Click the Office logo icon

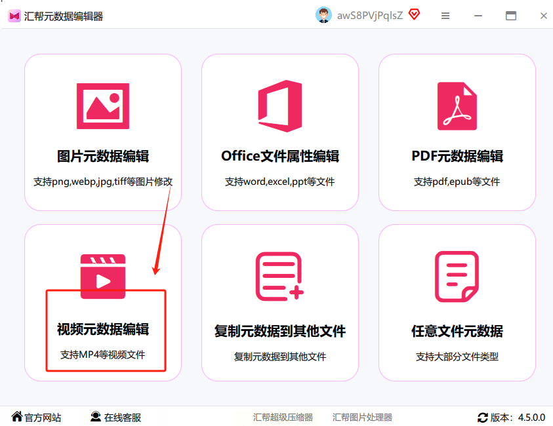[280, 106]
